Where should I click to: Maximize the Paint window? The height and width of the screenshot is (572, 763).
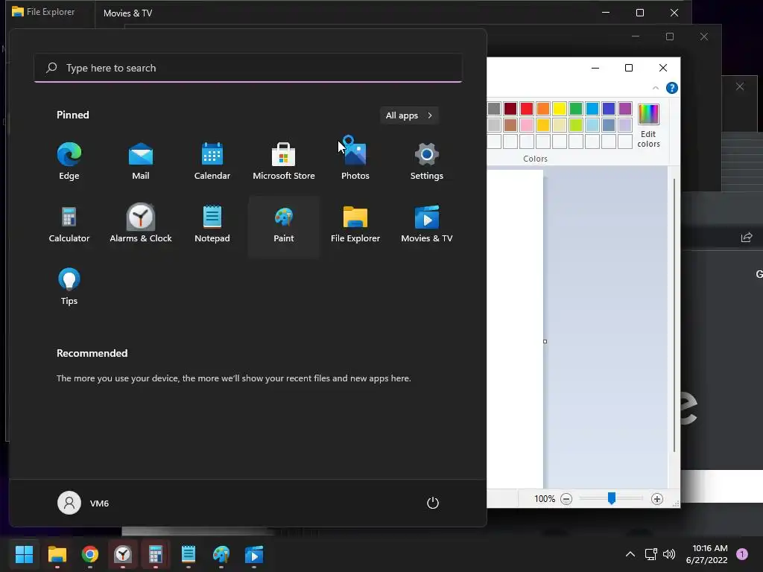(629, 68)
